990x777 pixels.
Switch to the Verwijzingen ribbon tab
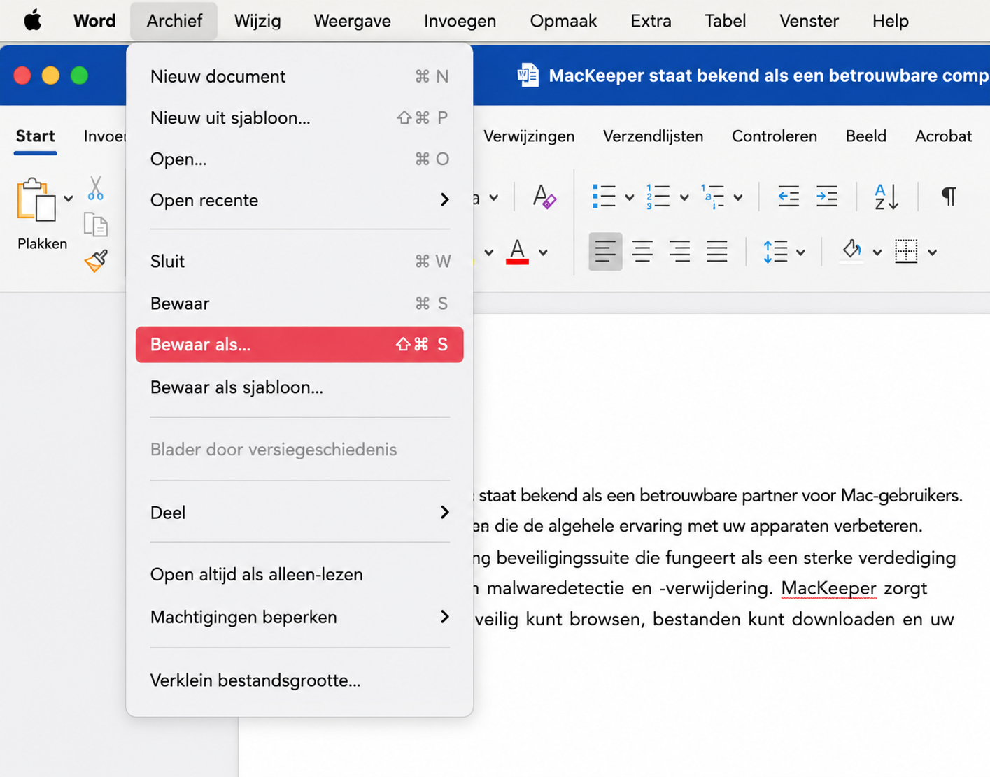tap(529, 136)
